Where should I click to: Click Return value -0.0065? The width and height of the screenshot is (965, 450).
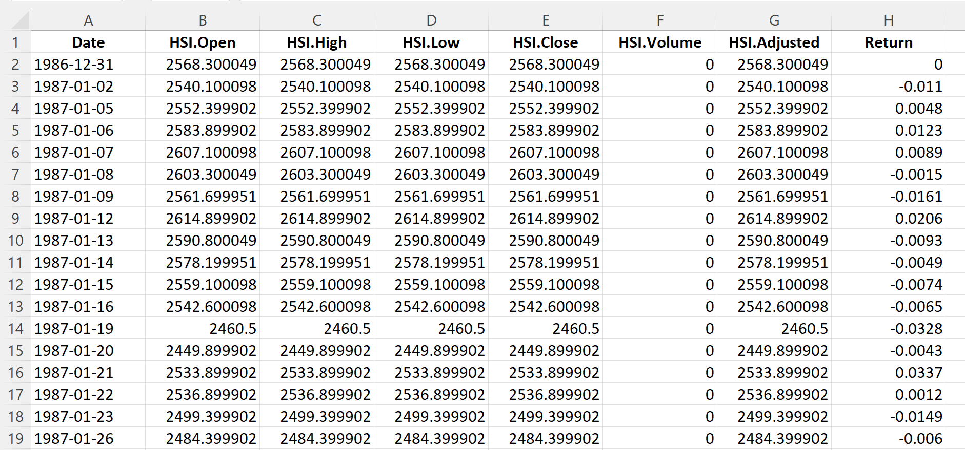[x=889, y=306]
